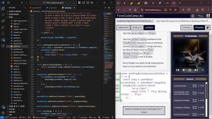Toggle the Console pane

coord(186,27)
